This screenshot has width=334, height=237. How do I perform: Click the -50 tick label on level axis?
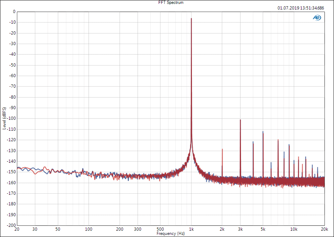coord(12,65)
